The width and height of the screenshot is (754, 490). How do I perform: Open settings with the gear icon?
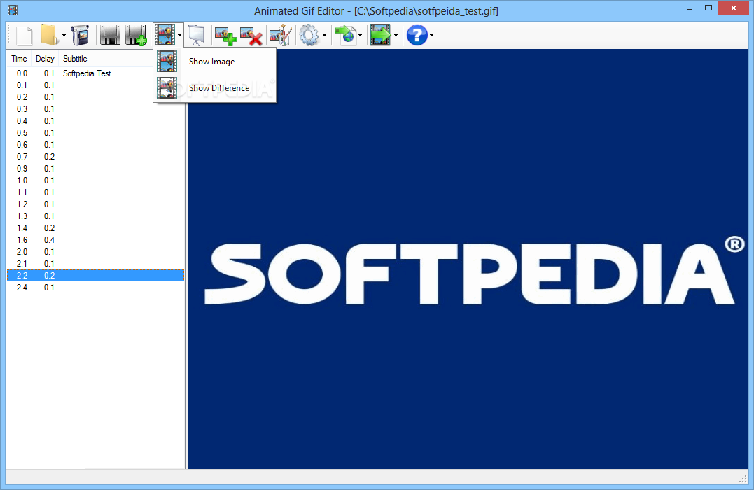point(309,35)
